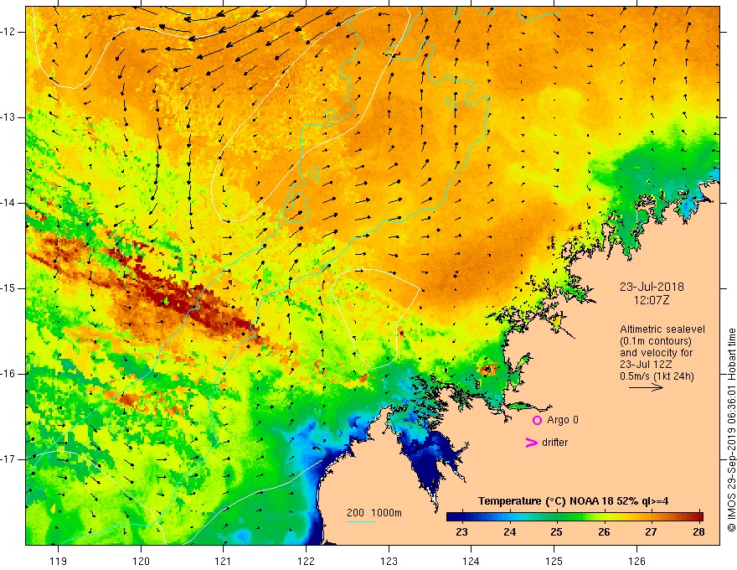737x570 pixels.
Task: Click the longitude axis label 123
Action: (x=389, y=561)
